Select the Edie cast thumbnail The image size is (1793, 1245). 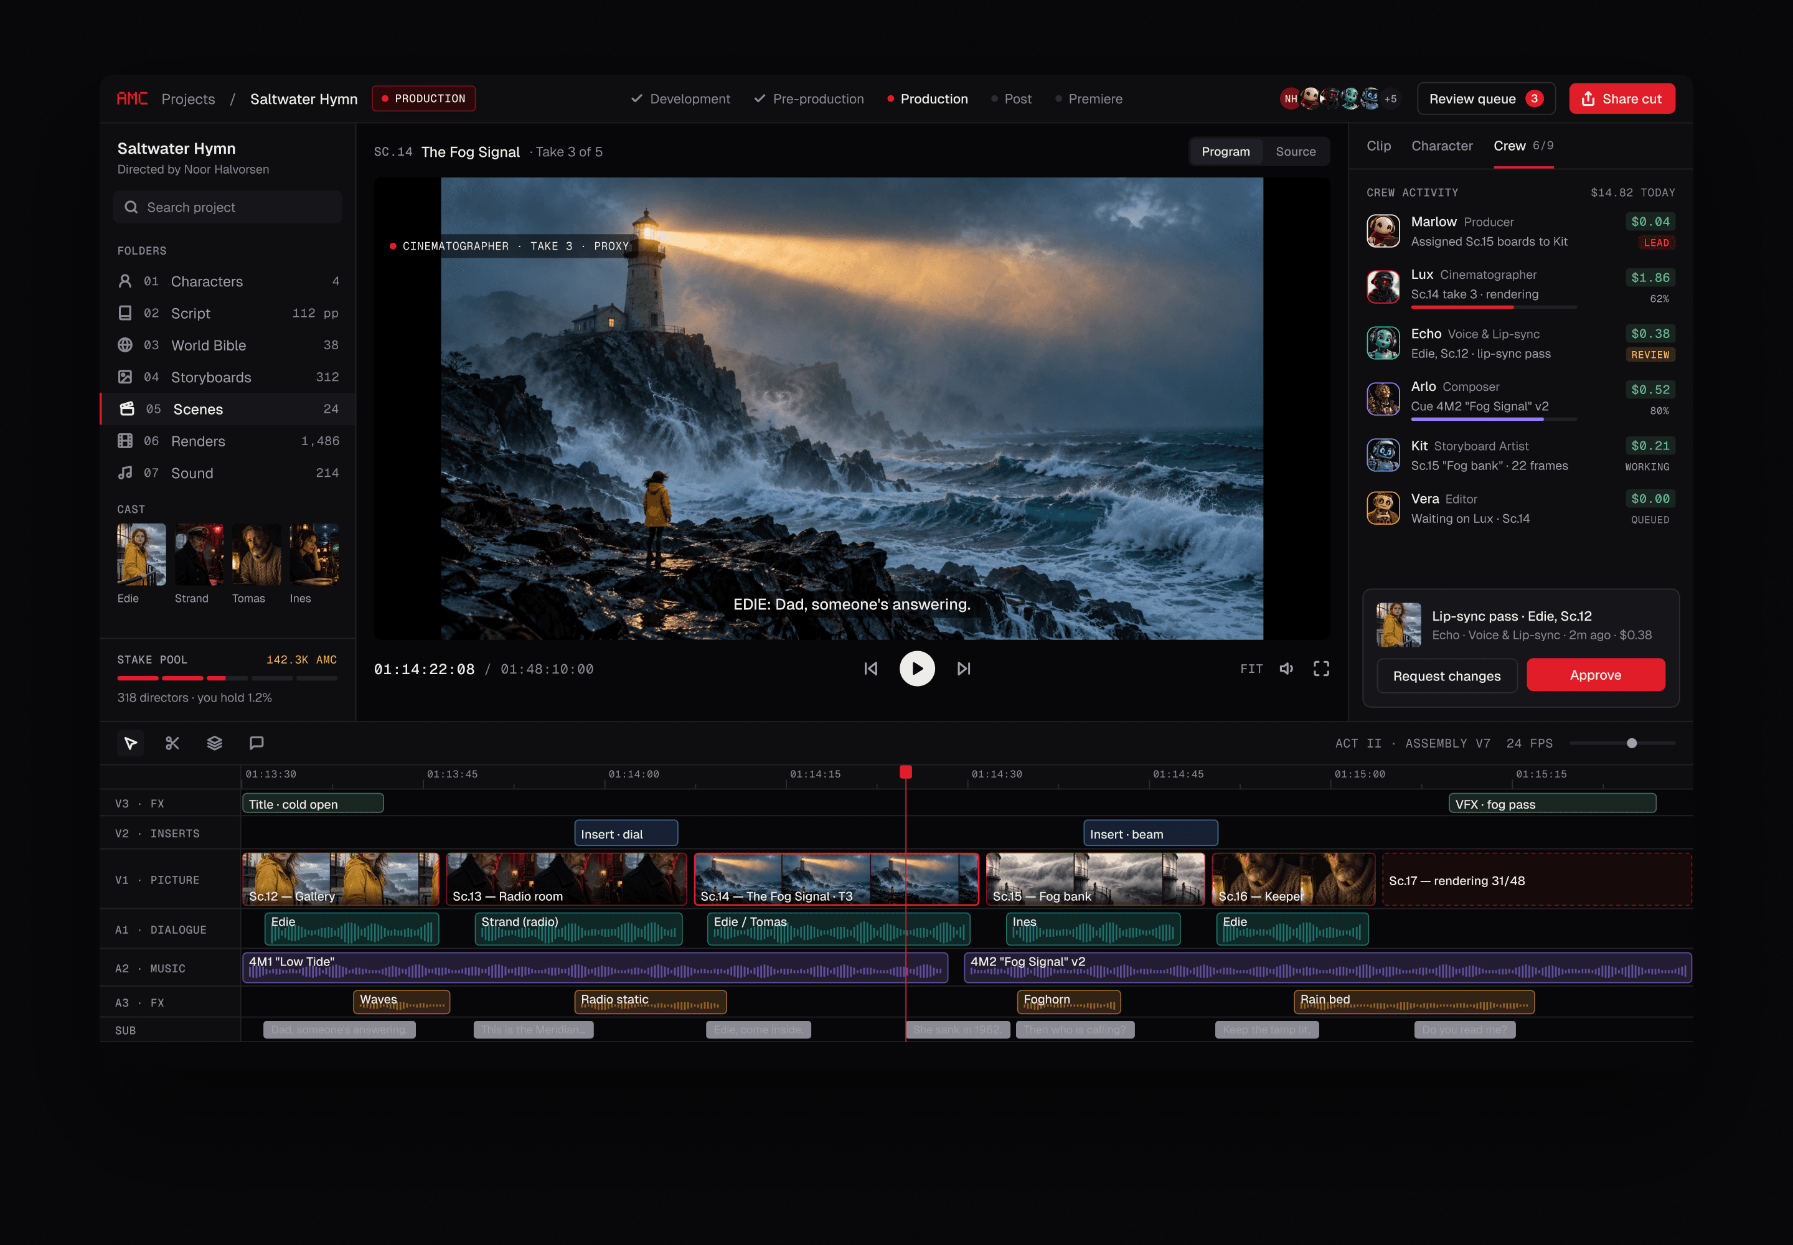click(x=141, y=554)
